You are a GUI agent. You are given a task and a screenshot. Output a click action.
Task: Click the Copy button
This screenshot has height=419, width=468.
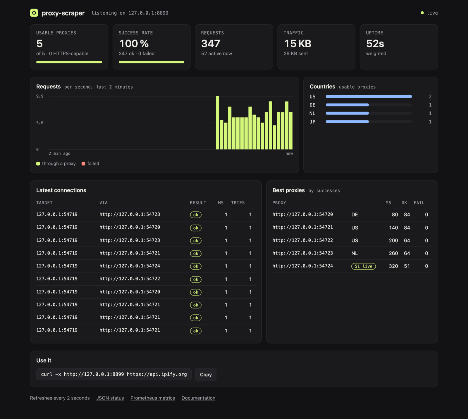tap(206, 375)
